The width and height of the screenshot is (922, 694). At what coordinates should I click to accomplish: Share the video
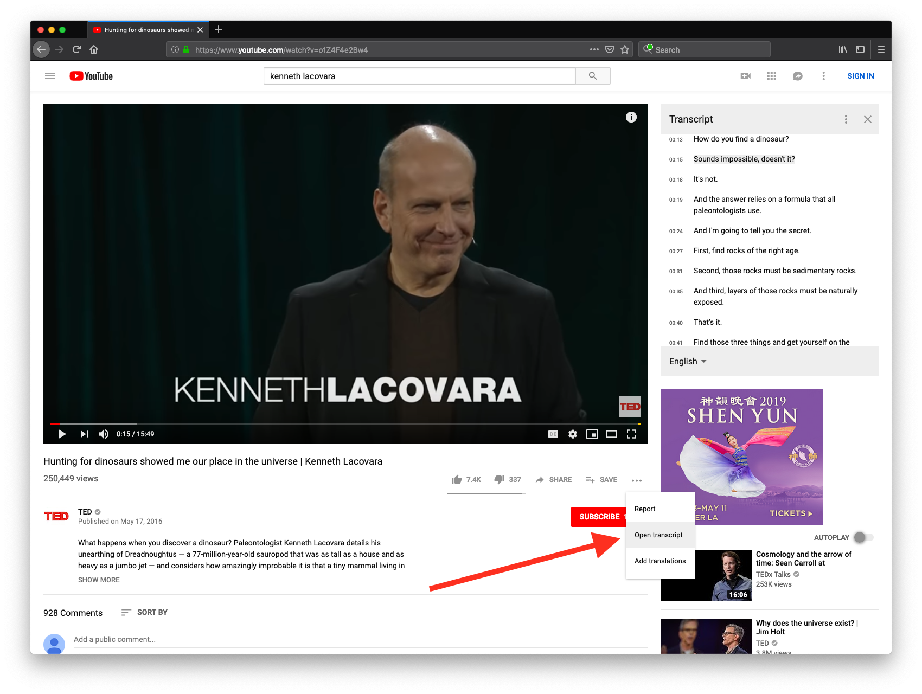click(x=554, y=480)
